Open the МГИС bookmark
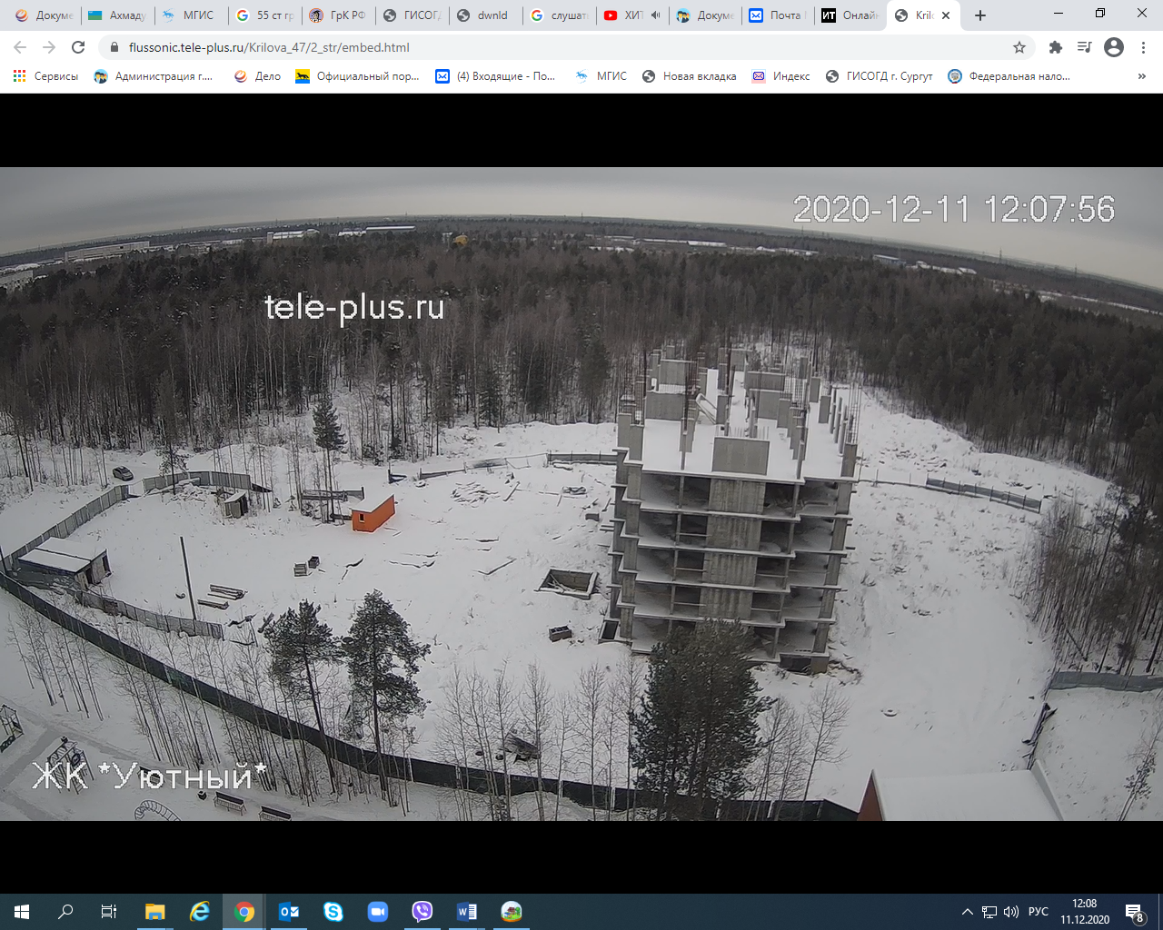The height and width of the screenshot is (930, 1163). point(601,76)
